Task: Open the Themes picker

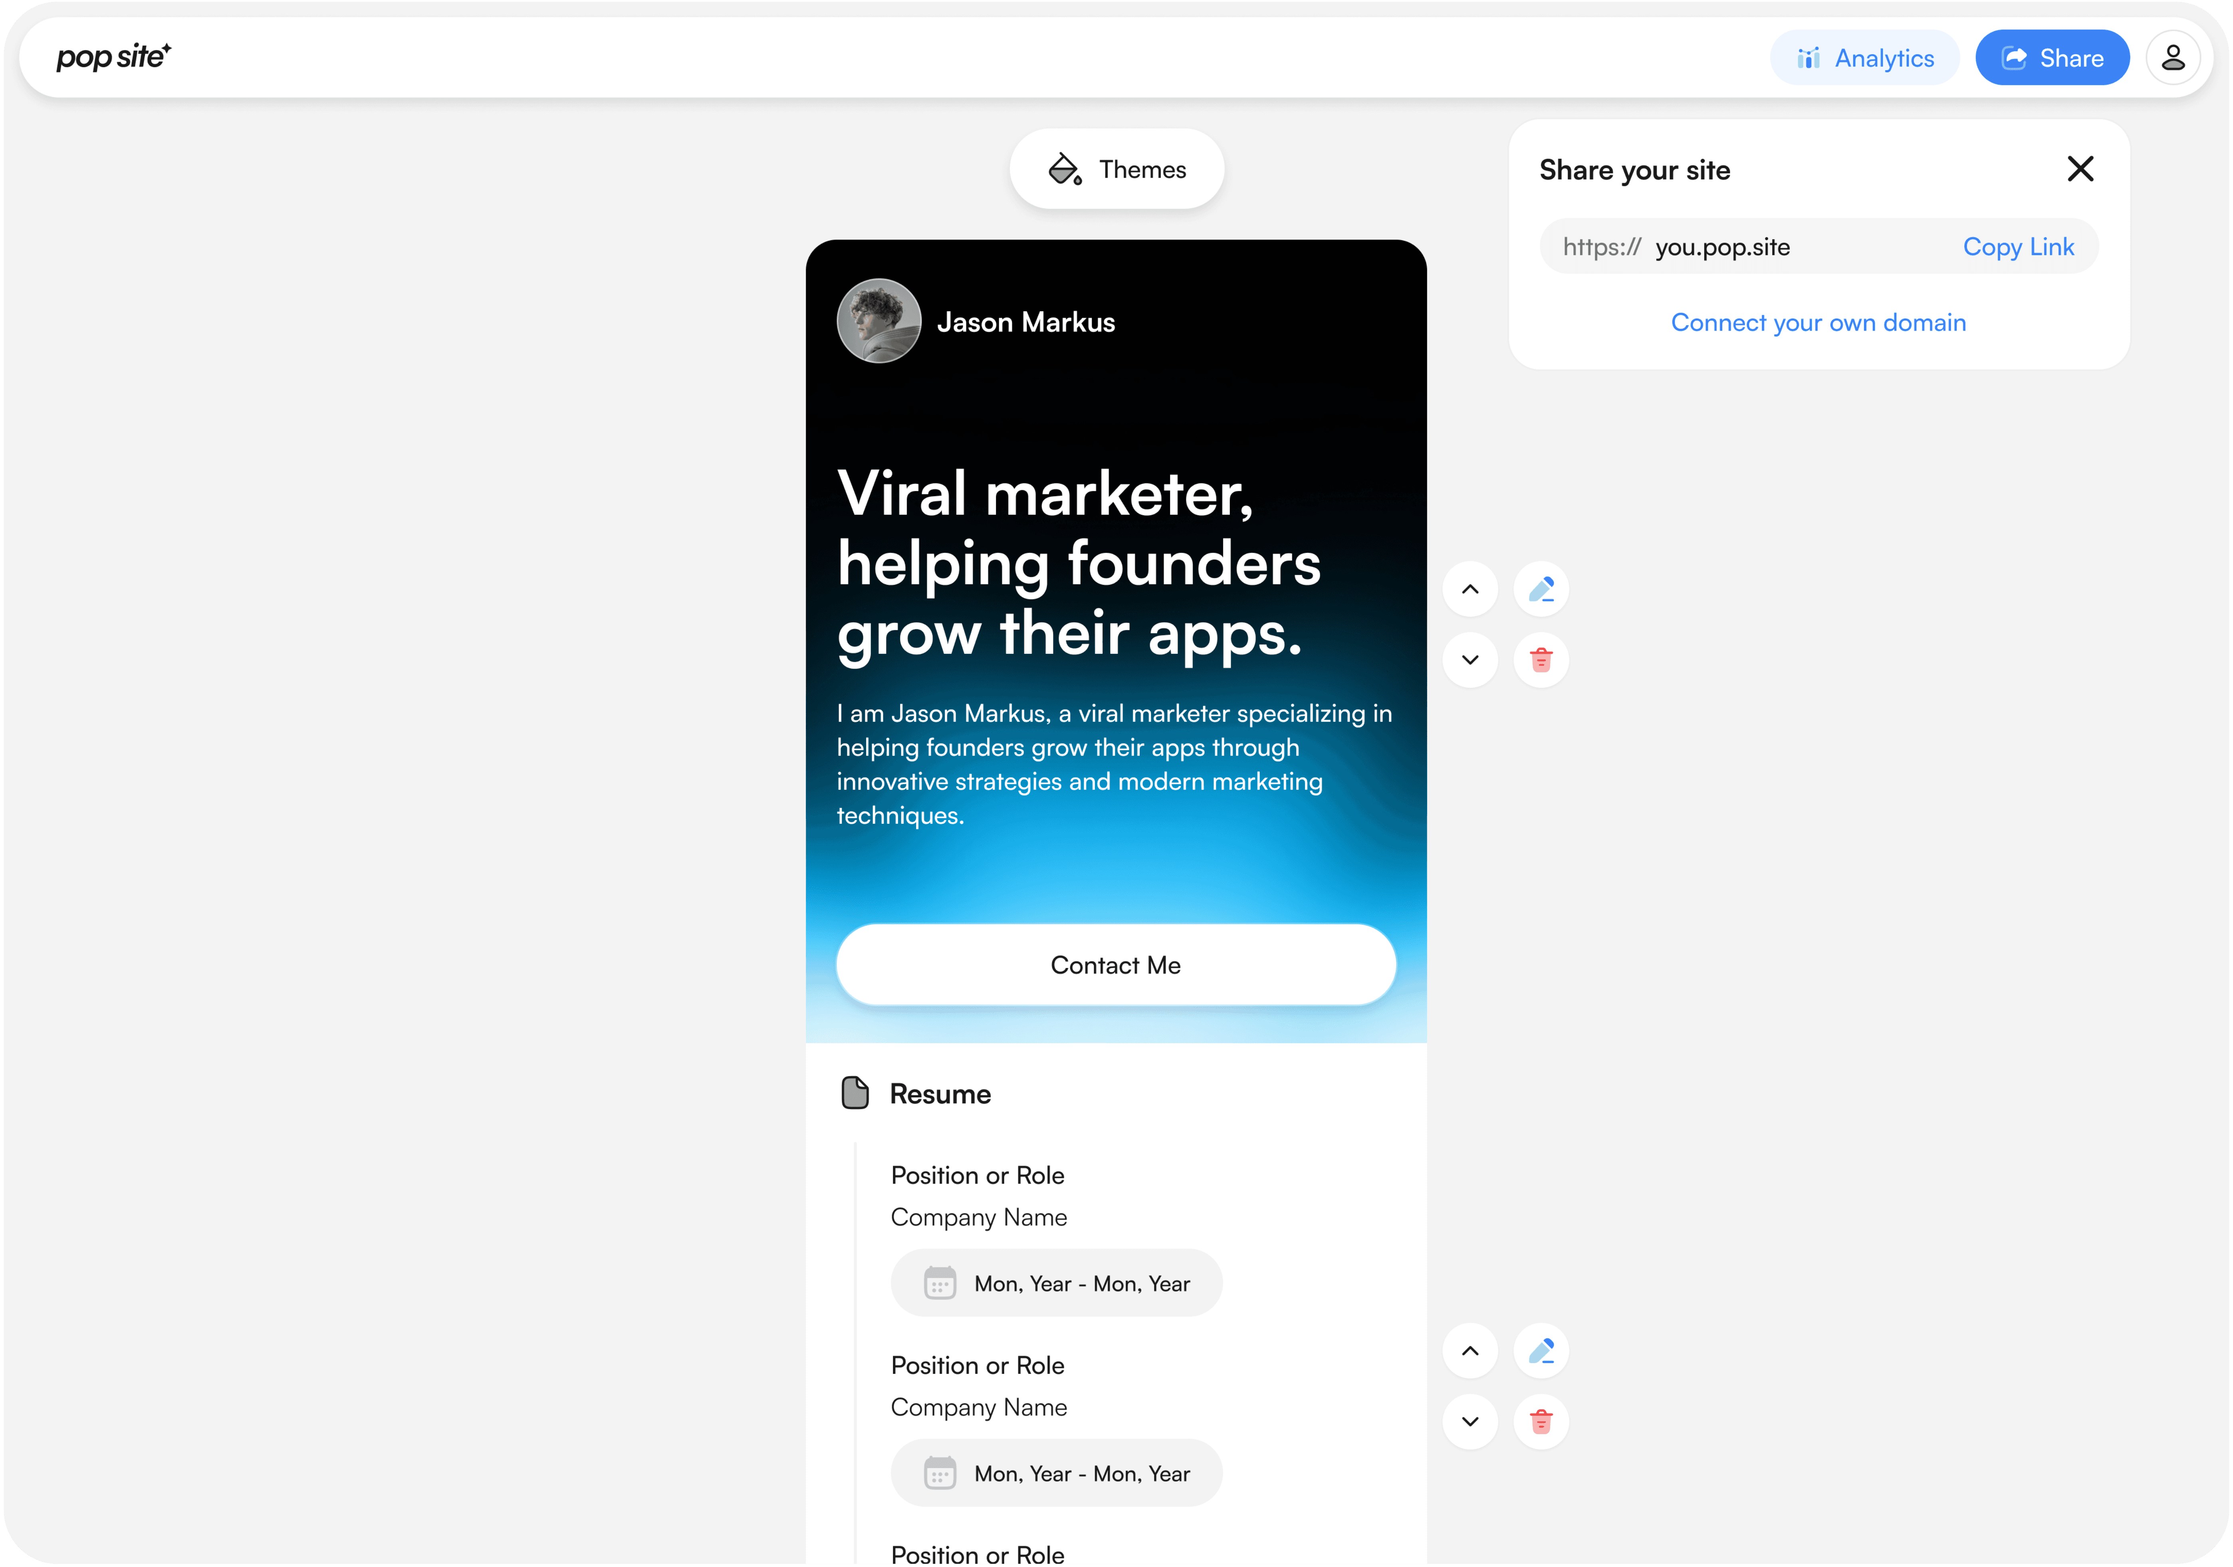Action: pyautogui.click(x=1116, y=169)
